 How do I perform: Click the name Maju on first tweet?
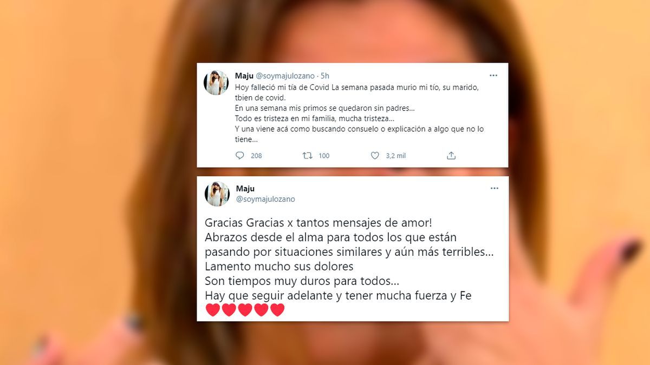pos(244,76)
